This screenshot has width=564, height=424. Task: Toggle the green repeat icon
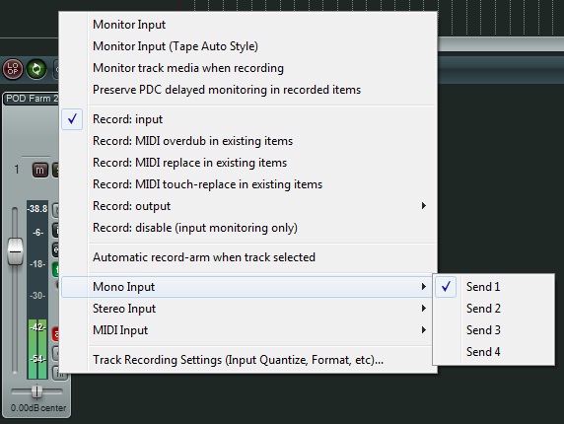pos(36,69)
